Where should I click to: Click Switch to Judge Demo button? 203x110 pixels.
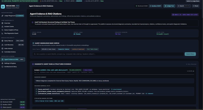tap(193, 1)
